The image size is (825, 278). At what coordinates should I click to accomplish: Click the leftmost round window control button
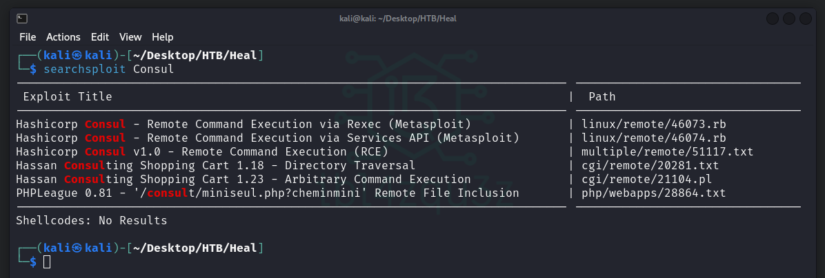pos(773,19)
